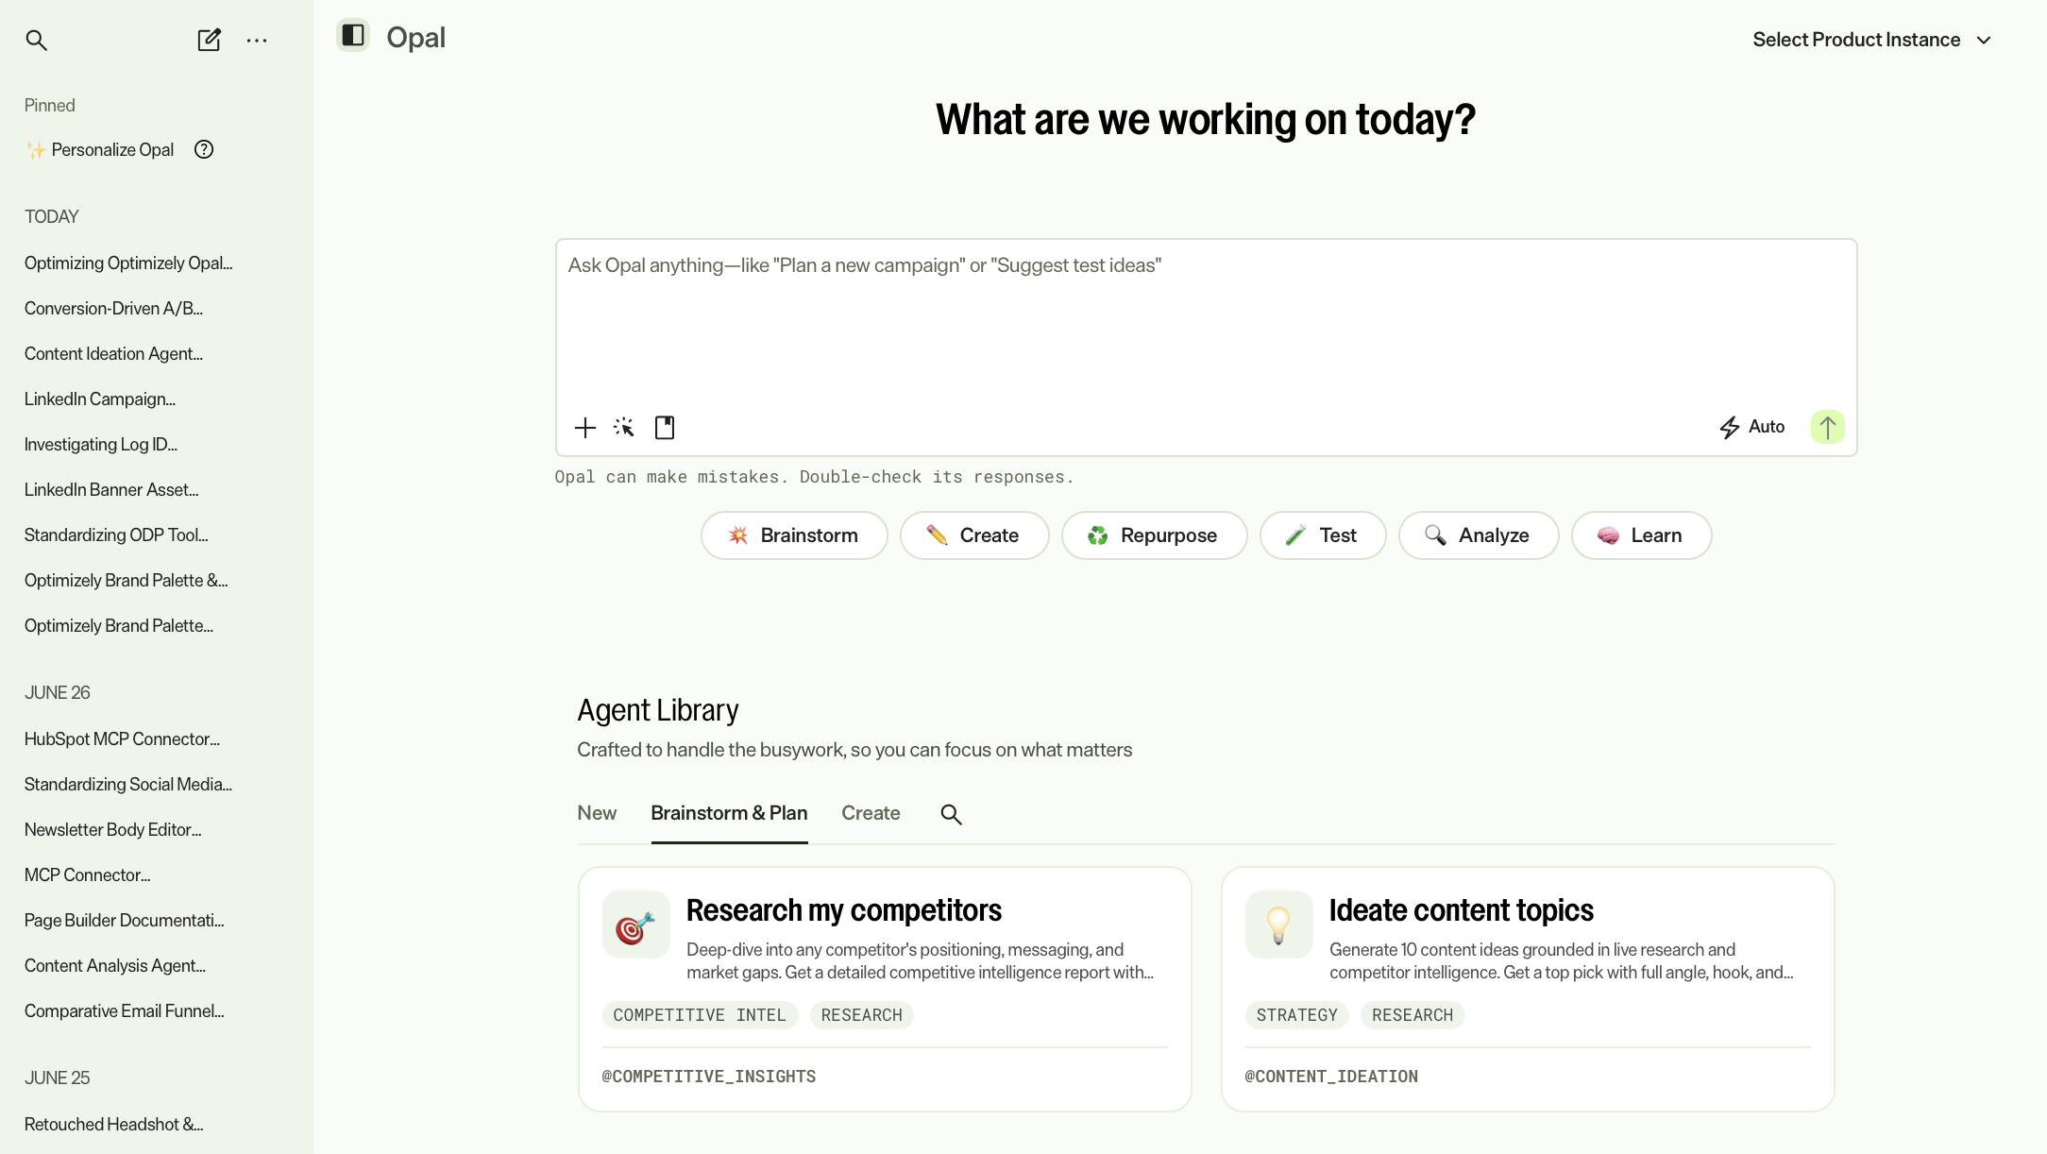
Task: Open the HubSpot MCP Connector chat
Action: coord(122,738)
